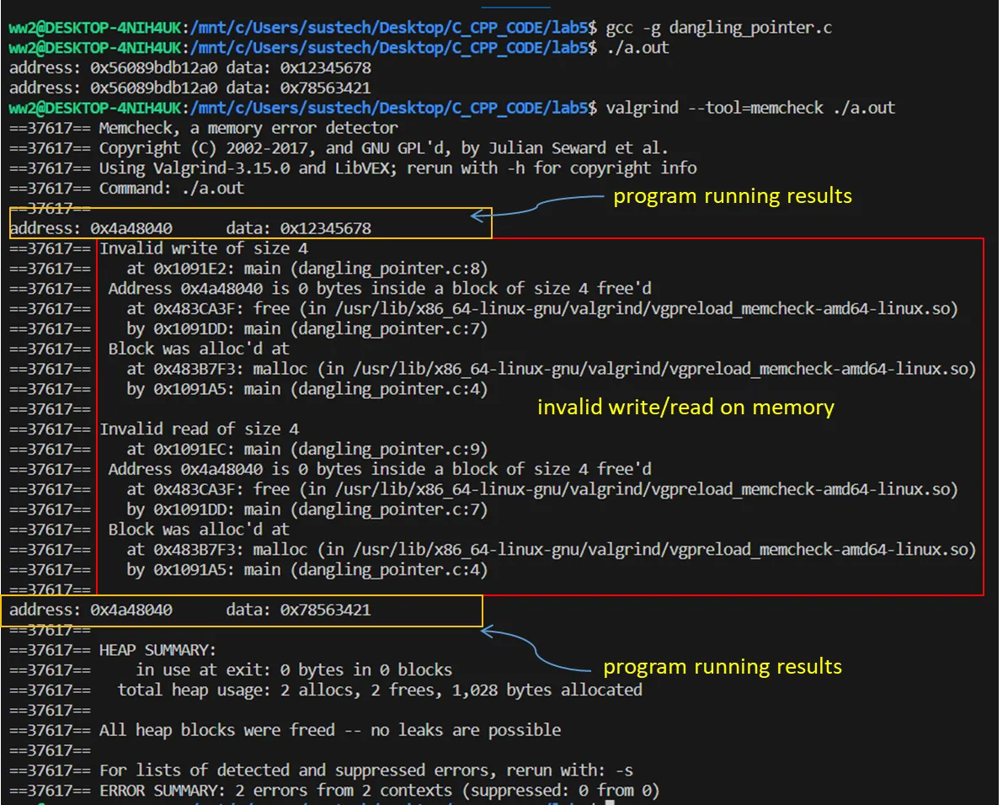Viewport: 1008px width, 805px height.
Task: Click the "in use at exit: 0 bytes" line
Action: tap(293, 670)
